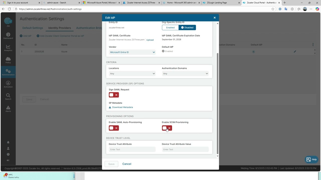
Task: Open Alerts in the left sidebar
Action: click(x=8, y=109)
